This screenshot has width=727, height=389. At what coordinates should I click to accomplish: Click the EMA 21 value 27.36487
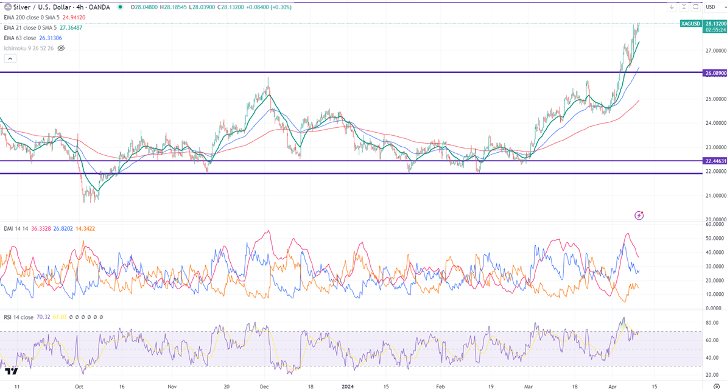(x=71, y=28)
